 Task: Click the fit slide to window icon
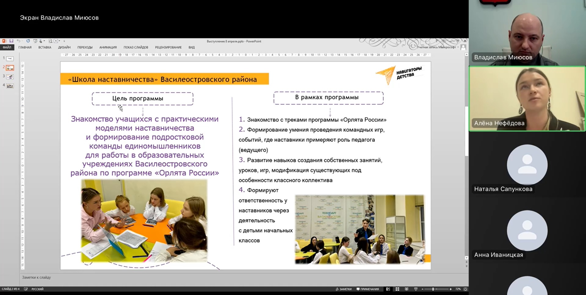tap(465, 289)
